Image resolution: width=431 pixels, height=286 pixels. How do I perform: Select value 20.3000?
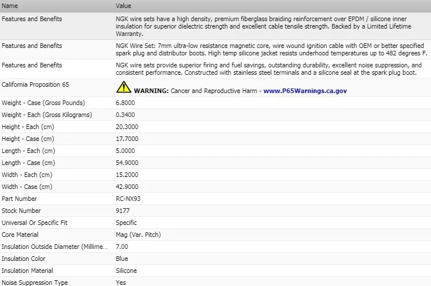coord(127,127)
